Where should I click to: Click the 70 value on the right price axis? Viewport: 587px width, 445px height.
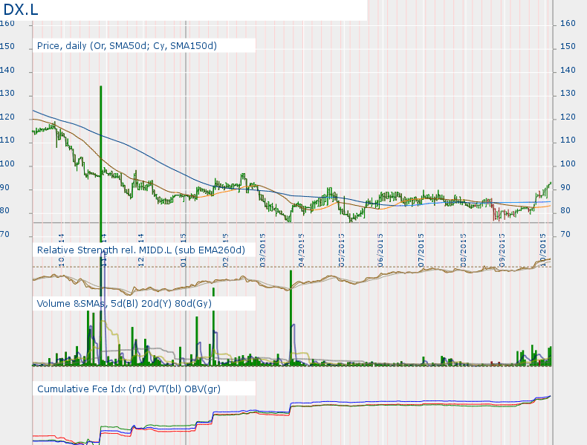(x=565, y=234)
